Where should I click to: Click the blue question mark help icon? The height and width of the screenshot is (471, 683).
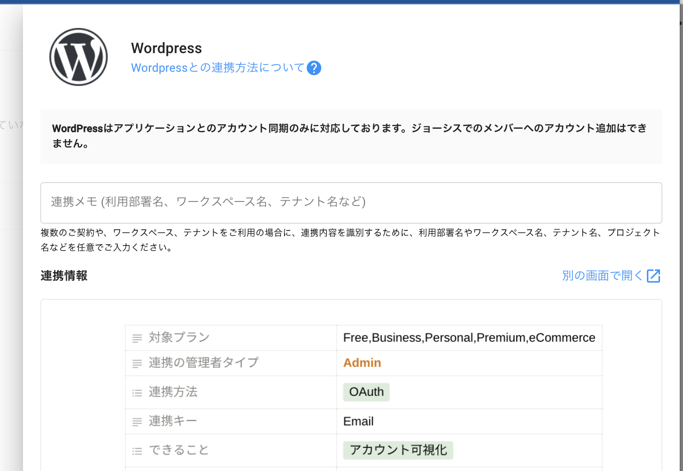[x=314, y=68]
